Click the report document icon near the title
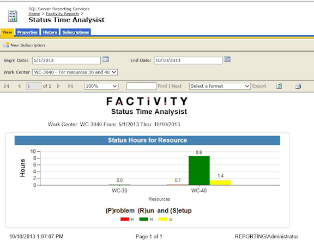This screenshot has height=245, width=314. click(x=13, y=16)
